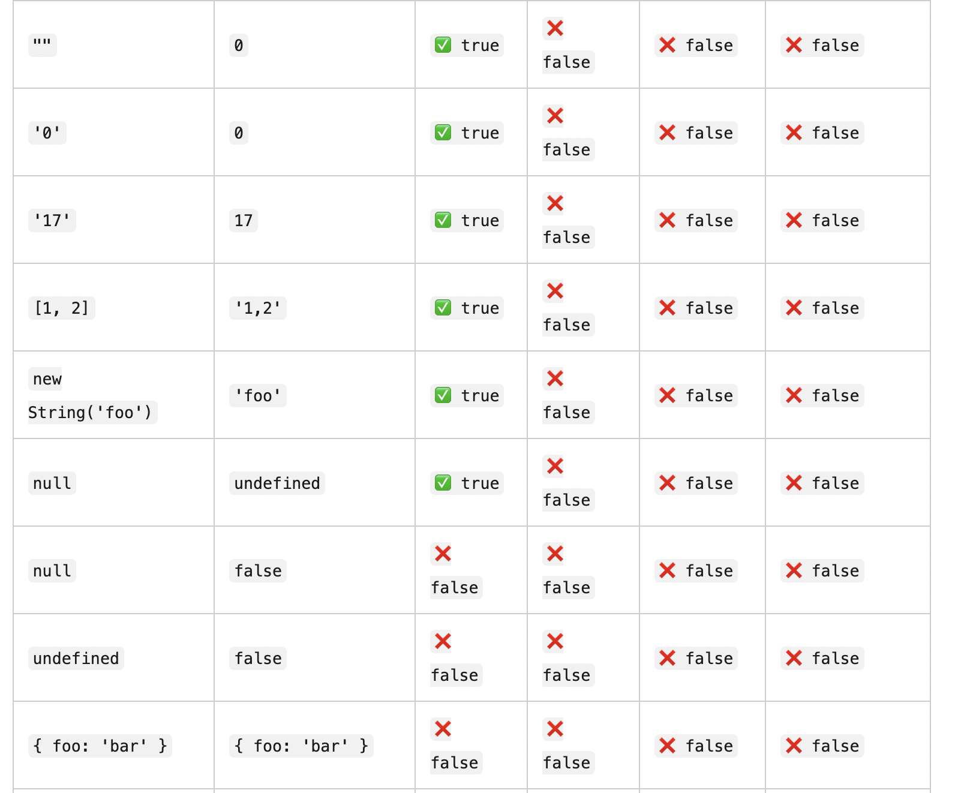Click last column red X in empty-string row

click(794, 45)
